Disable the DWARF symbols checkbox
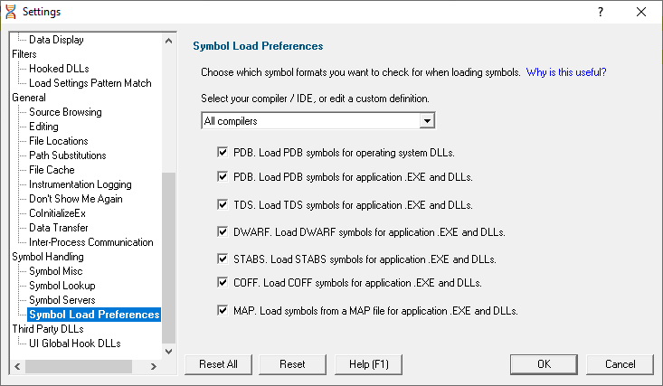This screenshot has height=386, width=663. pyautogui.click(x=223, y=231)
